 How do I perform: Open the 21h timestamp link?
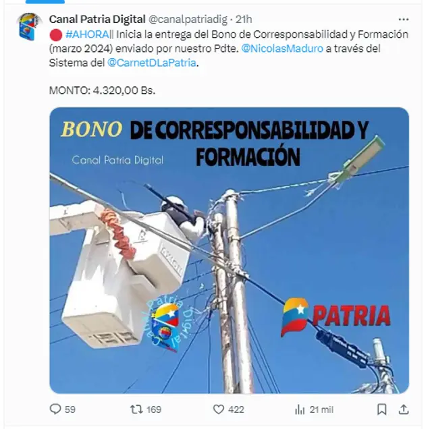244,20
